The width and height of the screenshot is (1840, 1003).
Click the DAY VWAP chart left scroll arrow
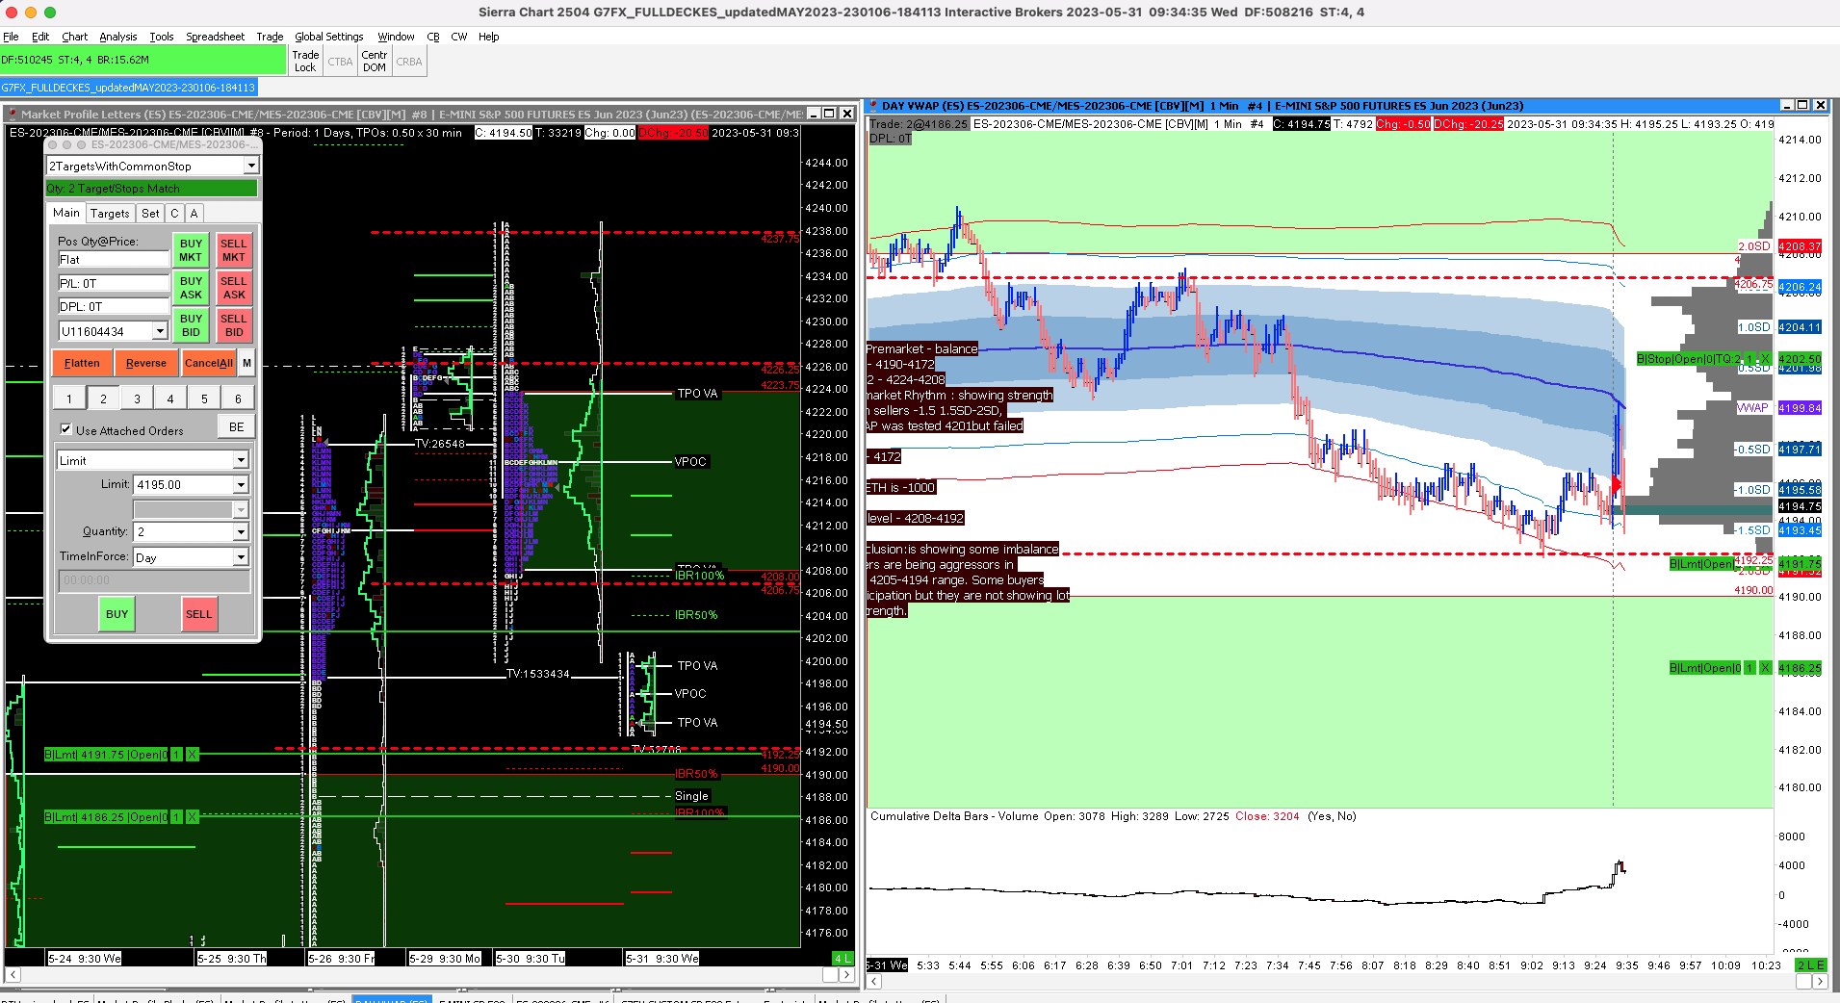click(874, 981)
